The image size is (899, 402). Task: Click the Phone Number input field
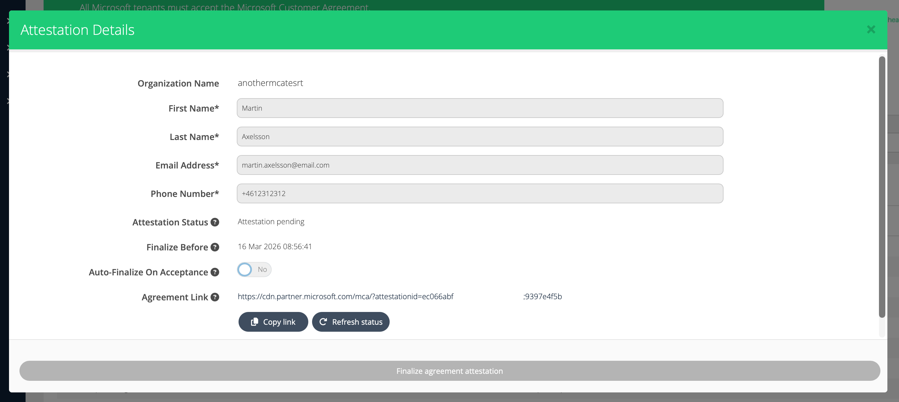tap(480, 193)
